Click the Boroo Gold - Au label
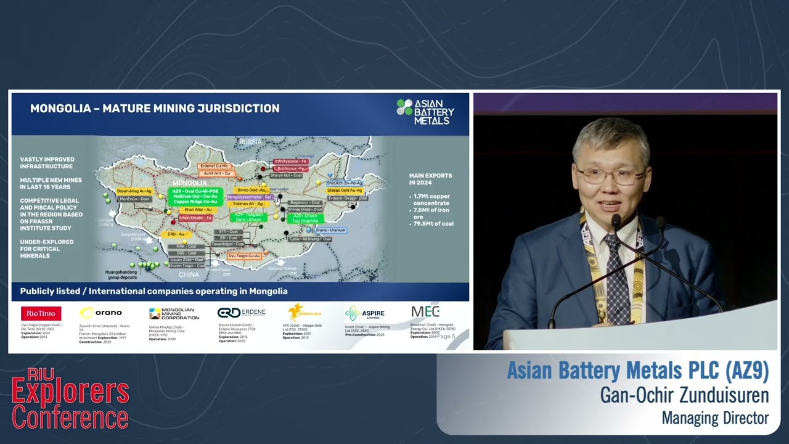 [251, 190]
